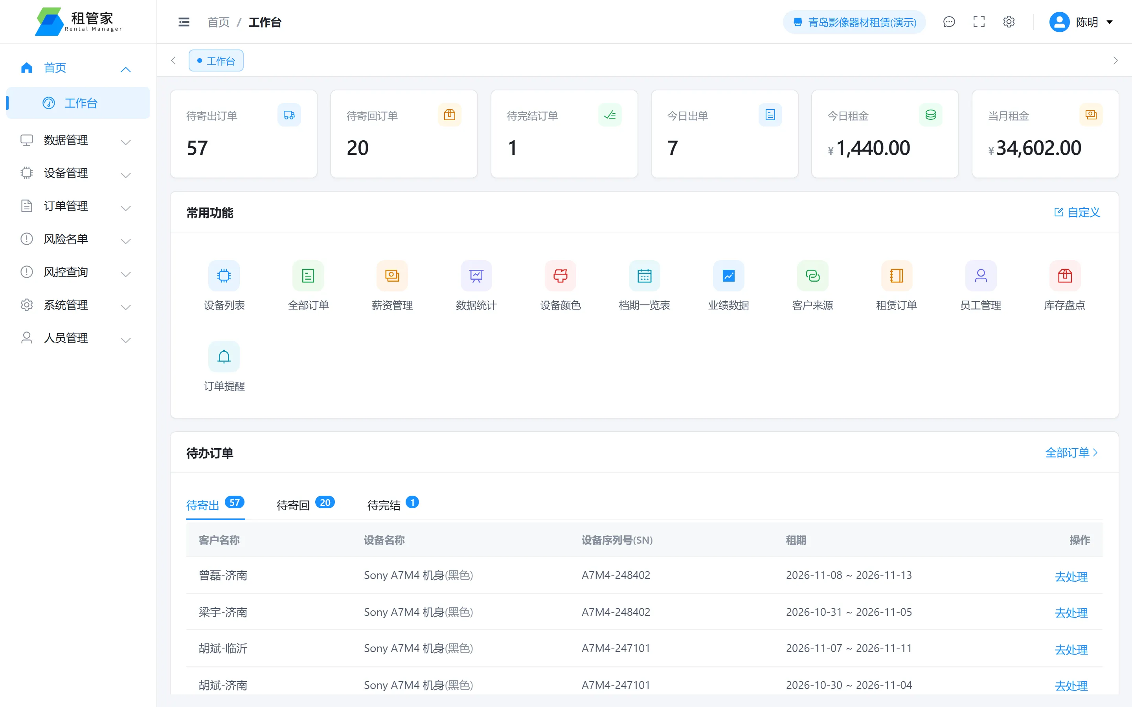Expand the 风控查询 menu
Screen dimensions: 1132x707
click(78, 272)
